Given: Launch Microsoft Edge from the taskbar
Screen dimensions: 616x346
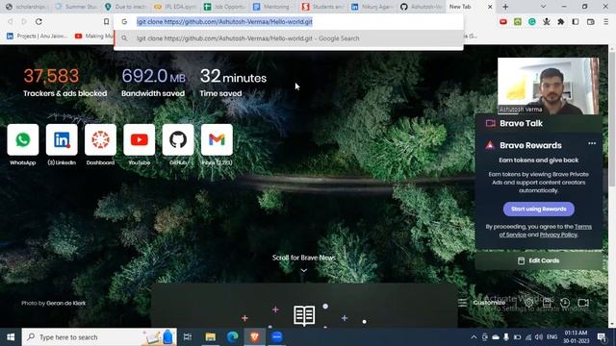Looking at the screenshot, I should pos(233,337).
